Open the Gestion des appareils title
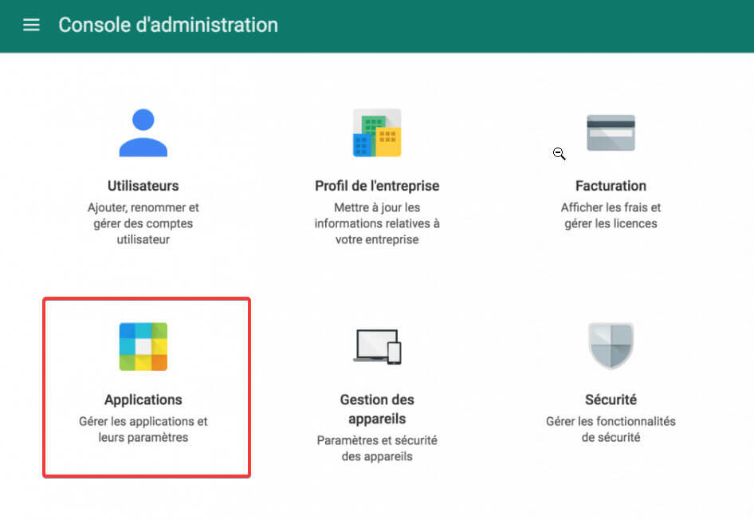Viewport: 754px width, 520px height. [x=377, y=409]
